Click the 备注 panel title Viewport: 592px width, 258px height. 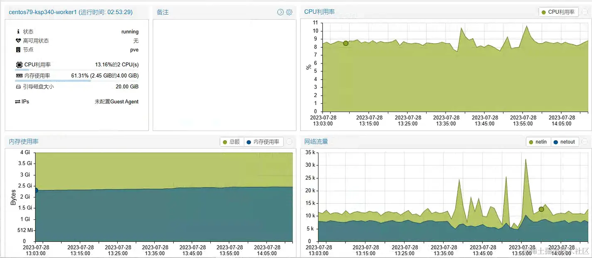click(163, 12)
